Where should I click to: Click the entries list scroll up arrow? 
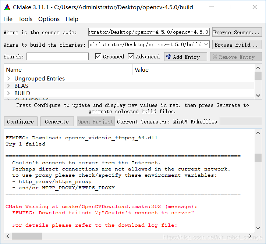point(258,68)
